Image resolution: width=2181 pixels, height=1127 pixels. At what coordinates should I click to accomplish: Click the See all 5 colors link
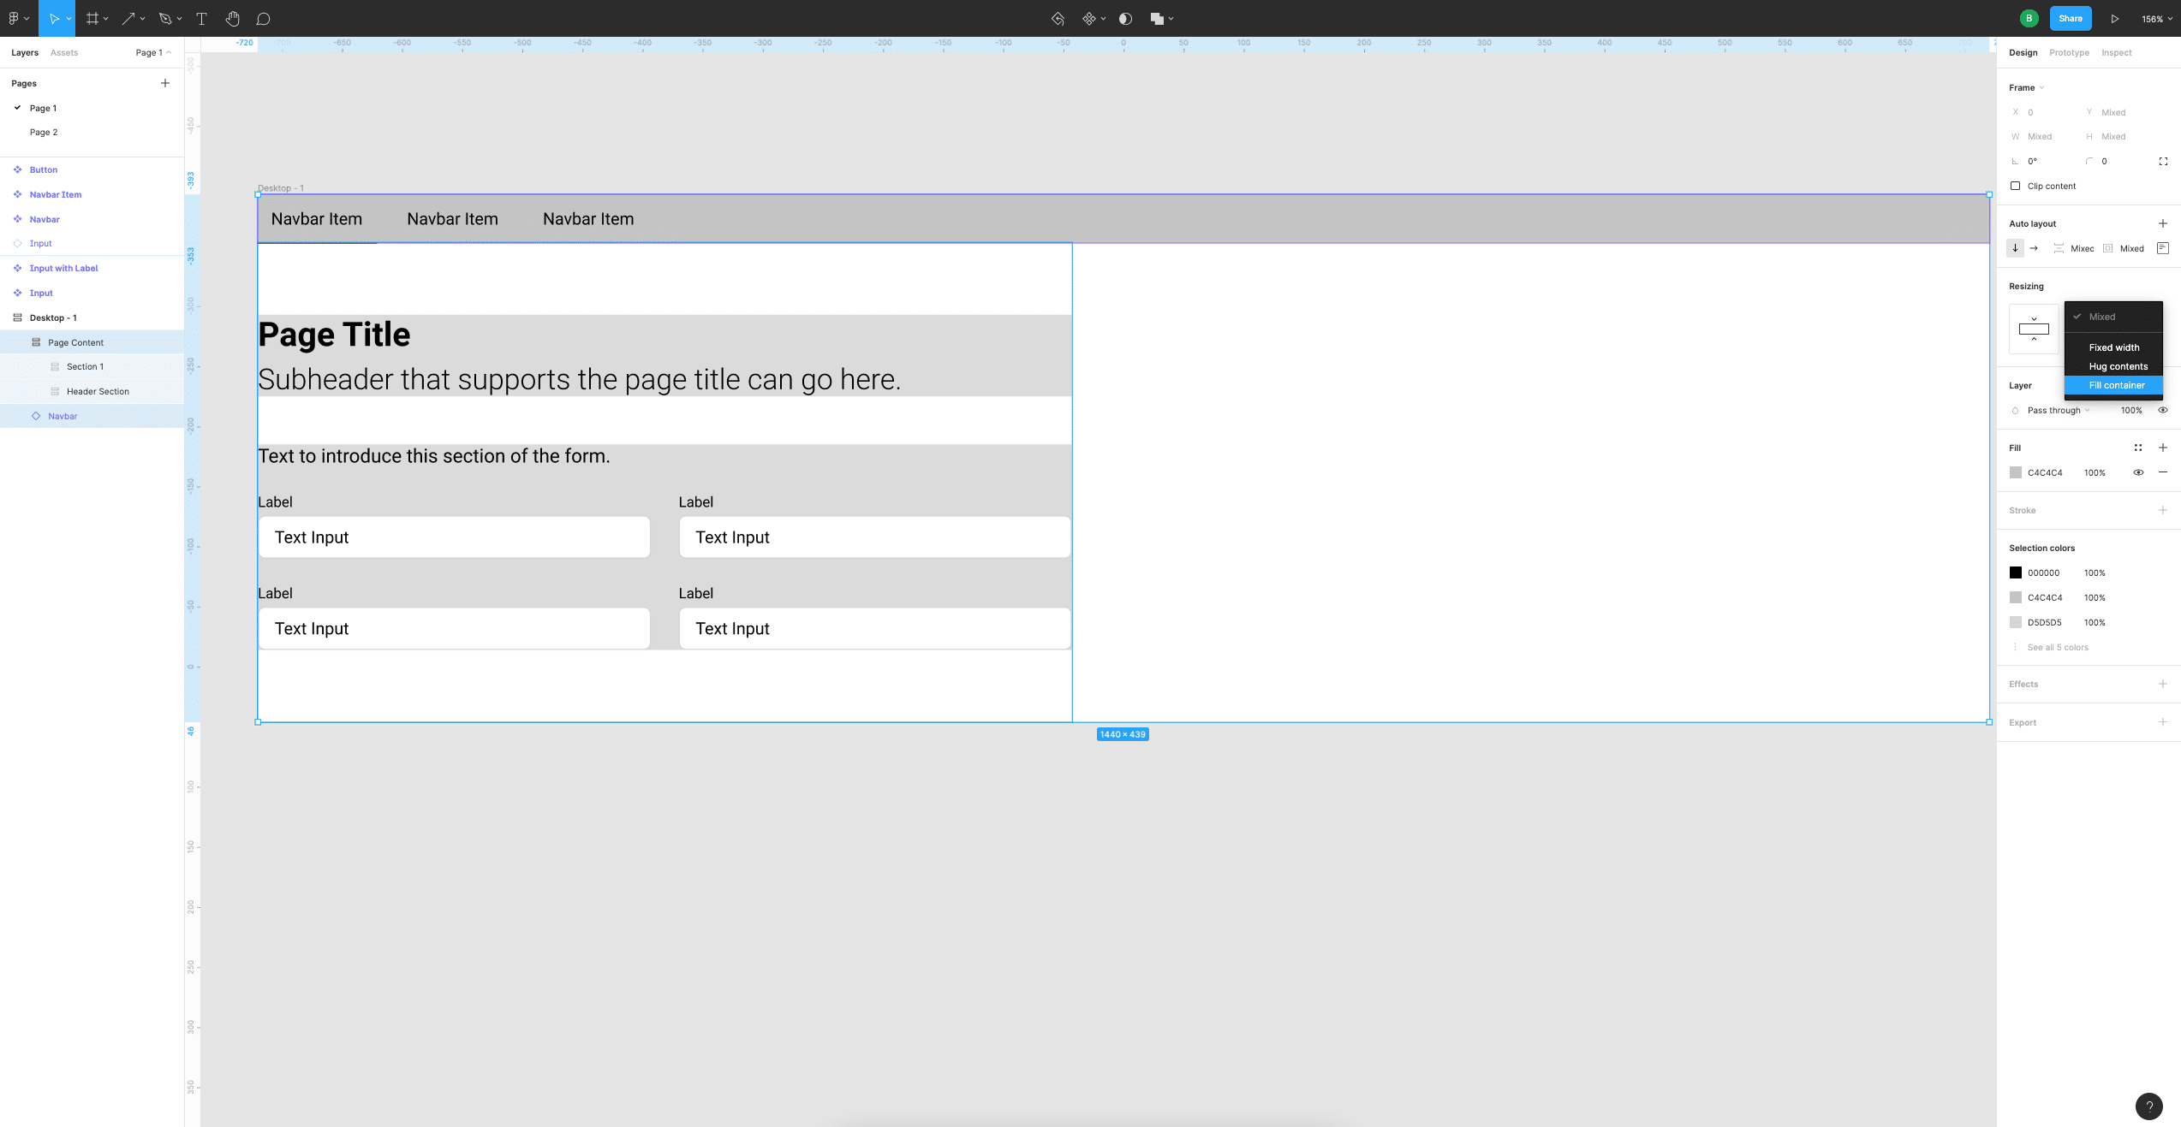2058,648
